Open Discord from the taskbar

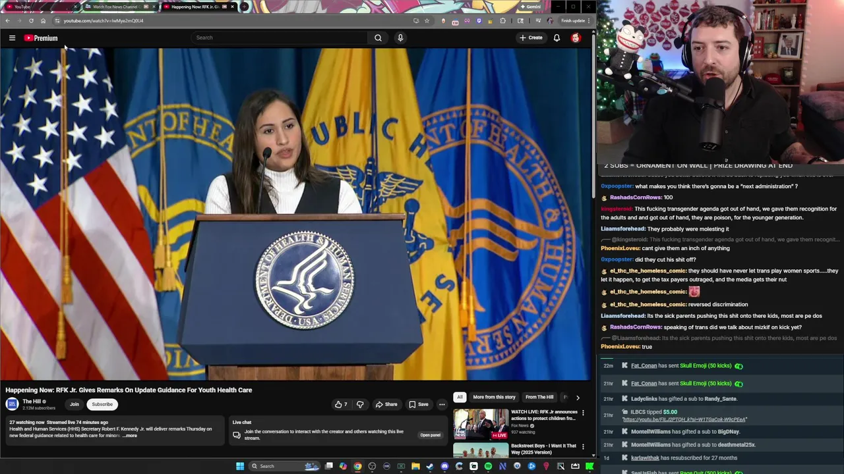coord(444,466)
